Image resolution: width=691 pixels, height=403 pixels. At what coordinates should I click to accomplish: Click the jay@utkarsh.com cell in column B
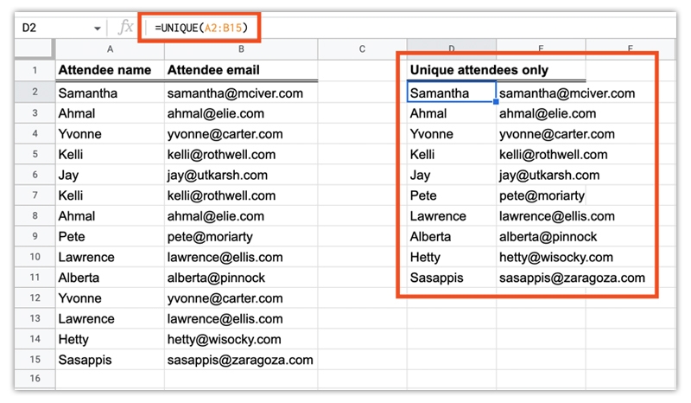pos(241,175)
